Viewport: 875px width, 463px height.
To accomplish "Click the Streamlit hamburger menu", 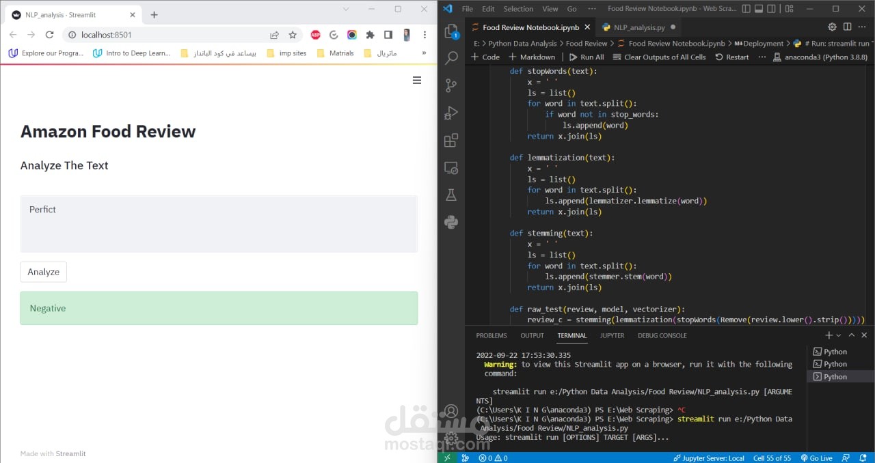I will point(417,80).
